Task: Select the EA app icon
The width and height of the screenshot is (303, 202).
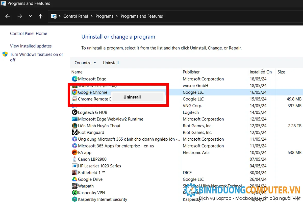Action: (74, 152)
